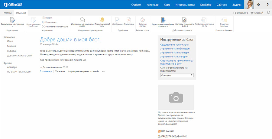Select the Мнения category
The height and width of the screenshot is (139, 272).
click(11, 46)
